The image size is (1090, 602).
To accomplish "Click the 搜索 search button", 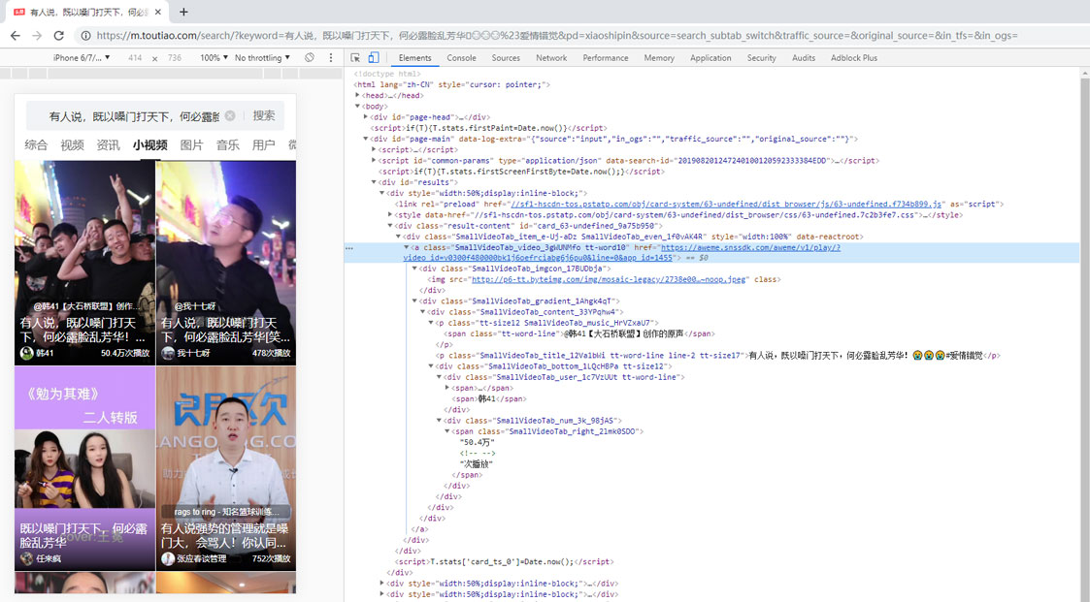I will 264,116.
